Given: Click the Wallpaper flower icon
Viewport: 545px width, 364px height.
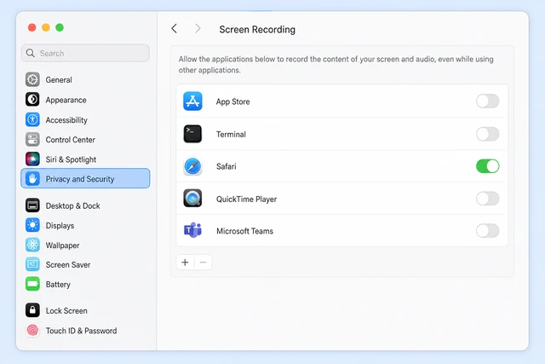Looking at the screenshot, I should 32,245.
